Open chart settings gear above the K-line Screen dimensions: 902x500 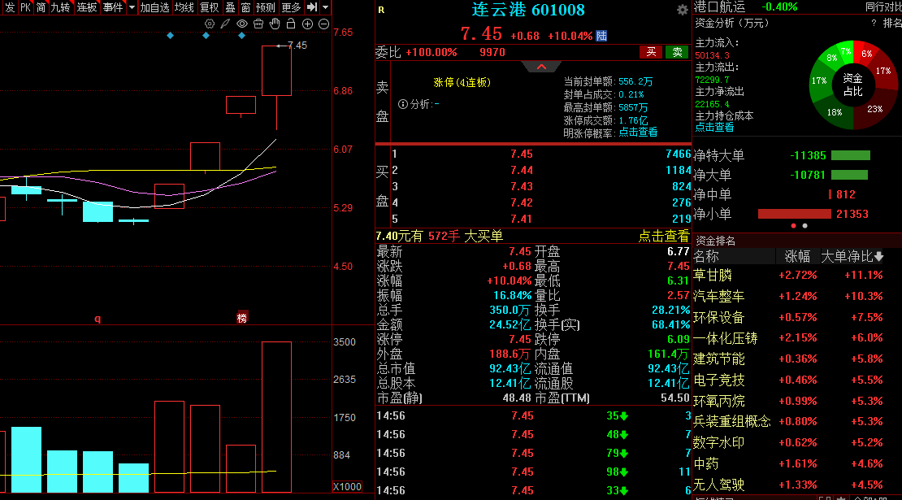210,24
